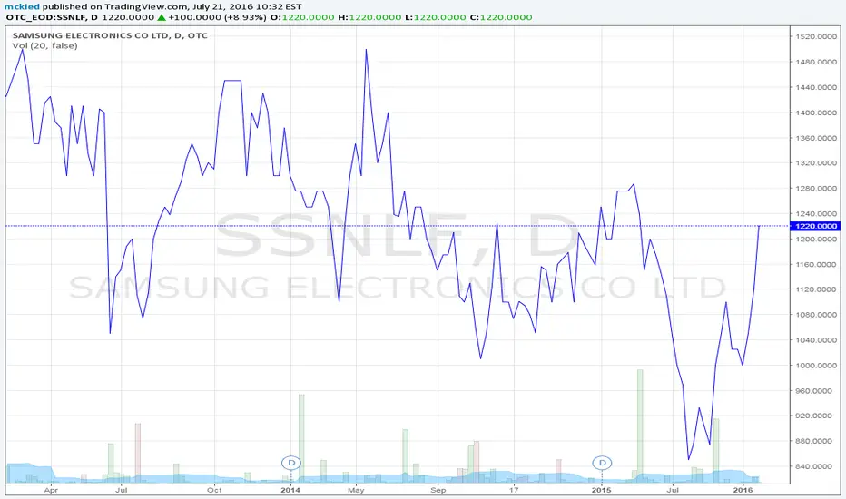
Task: Click the O:1220.0000 open value
Action: click(302, 17)
